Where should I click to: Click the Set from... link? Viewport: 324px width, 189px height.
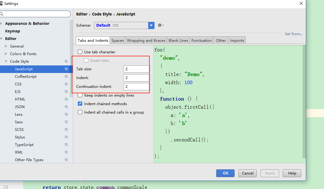pyautogui.click(x=294, y=34)
